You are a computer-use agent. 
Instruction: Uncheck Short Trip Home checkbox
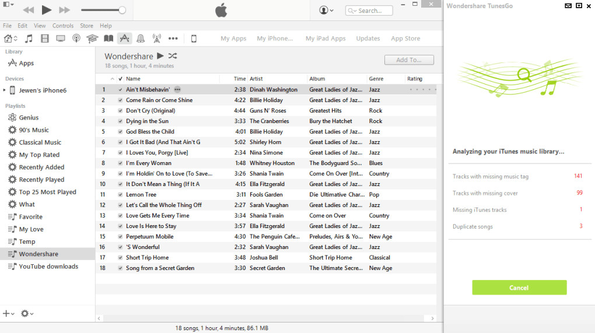click(x=120, y=258)
